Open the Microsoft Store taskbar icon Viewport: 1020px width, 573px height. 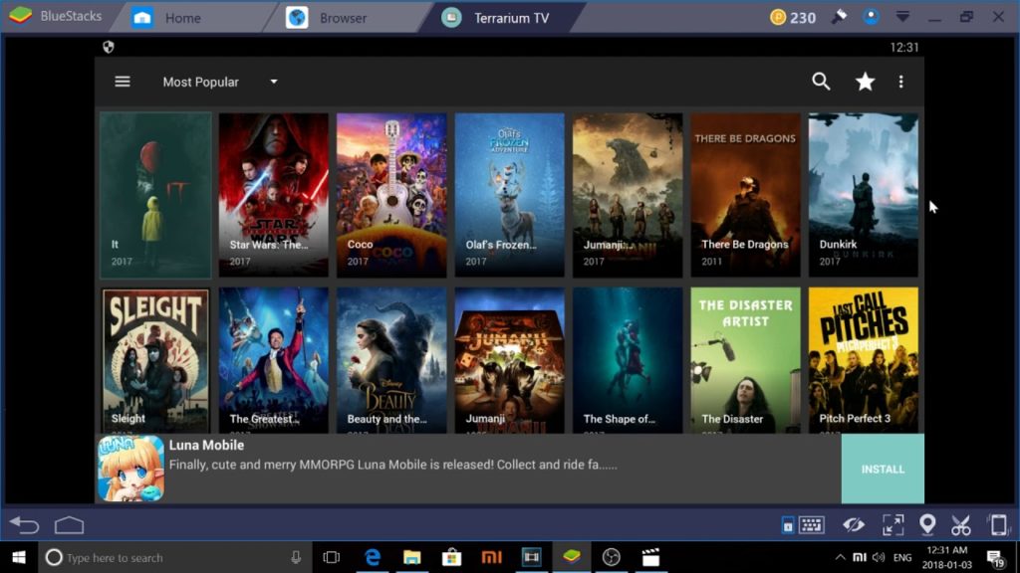(x=451, y=557)
